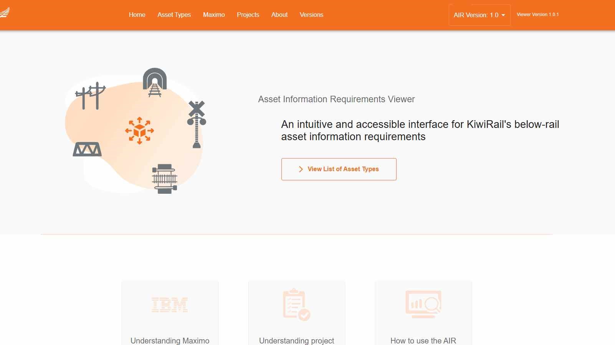Click the track turntable icon

click(165, 179)
